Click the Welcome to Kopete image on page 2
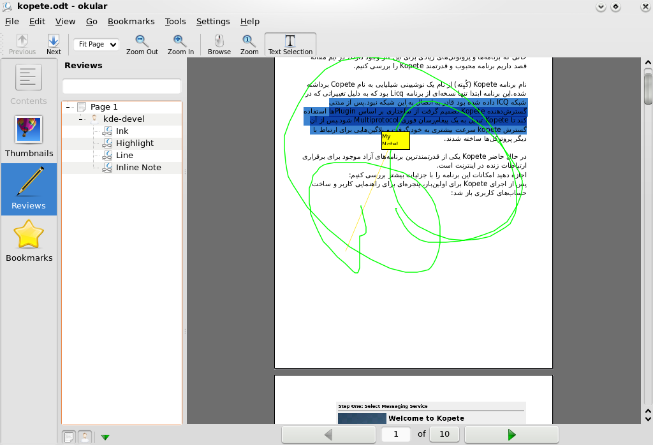 [431, 413]
